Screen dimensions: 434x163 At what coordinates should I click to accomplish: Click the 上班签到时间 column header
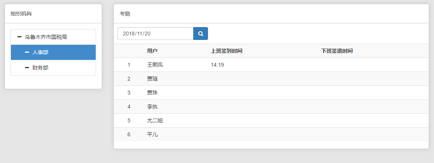click(x=226, y=51)
